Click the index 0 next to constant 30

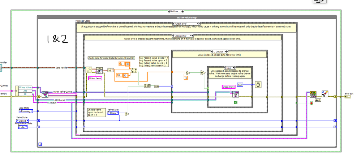point(121,64)
